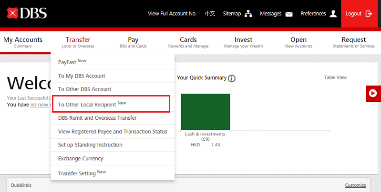Viewport: 381px width, 192px height.
Task: Expand the Cards Rewards and Manage menu
Action: 188,42
